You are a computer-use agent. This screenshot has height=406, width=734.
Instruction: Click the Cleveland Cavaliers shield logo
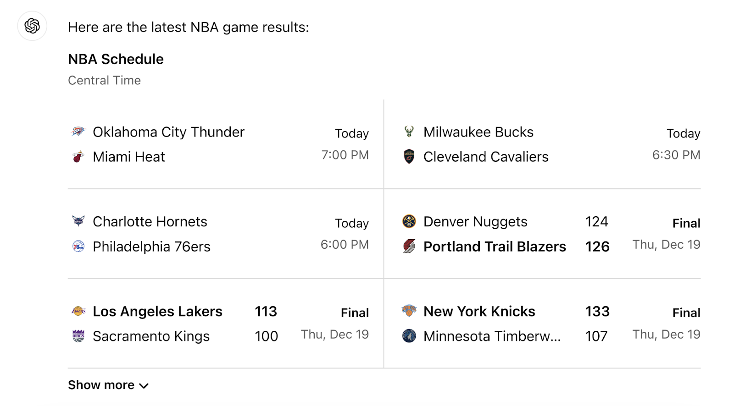coord(409,157)
